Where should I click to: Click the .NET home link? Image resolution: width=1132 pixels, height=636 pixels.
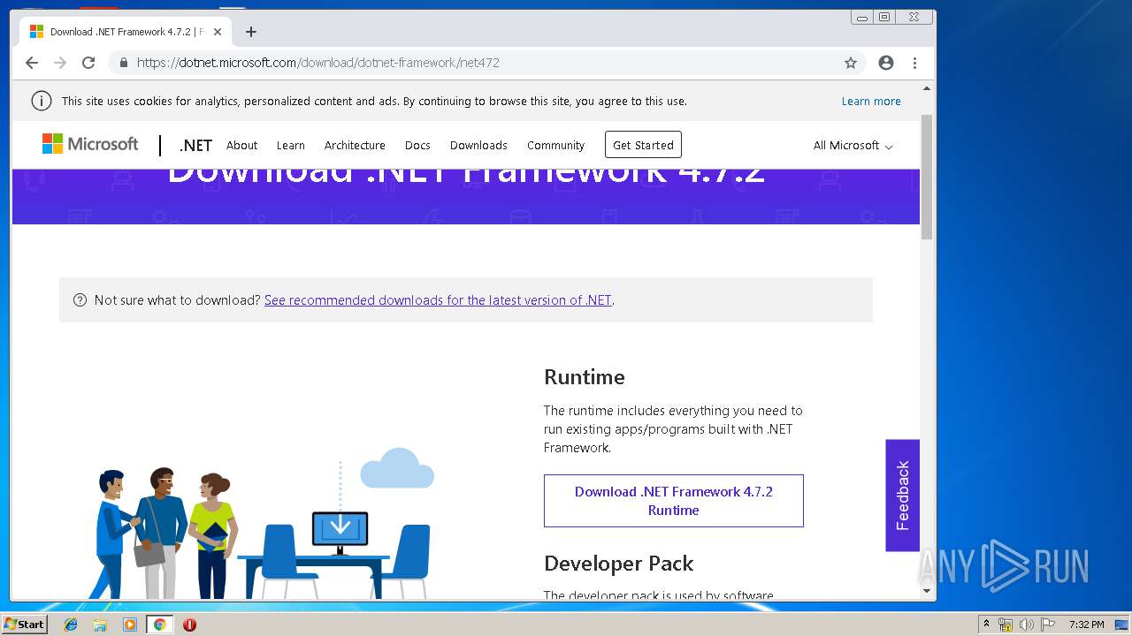click(x=195, y=146)
